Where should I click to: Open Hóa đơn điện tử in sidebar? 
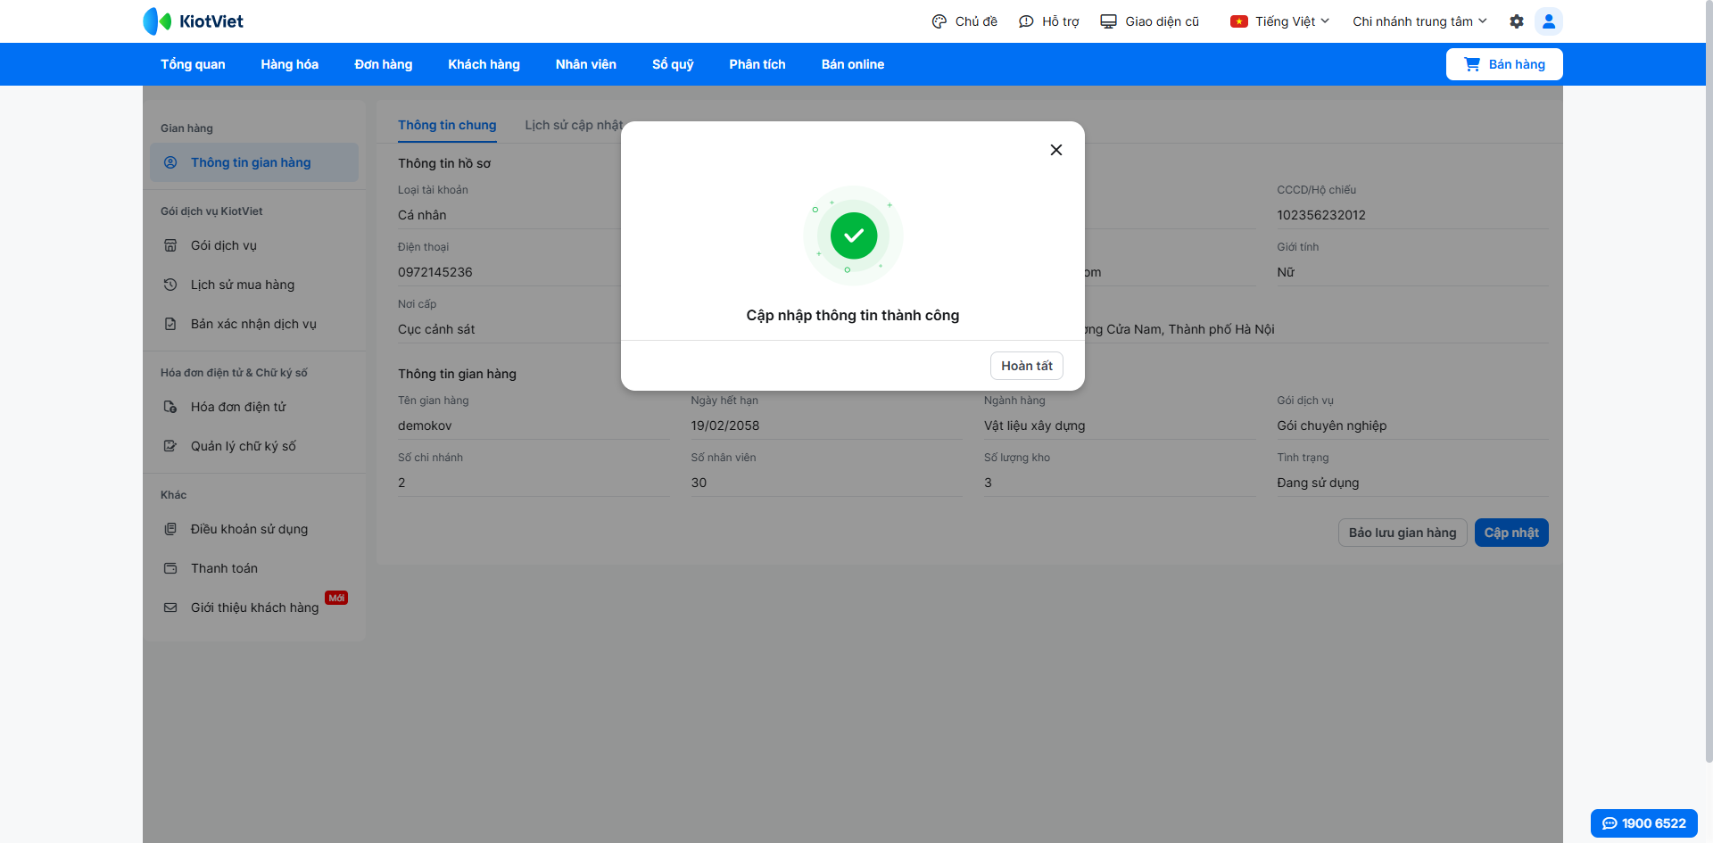[x=238, y=407]
